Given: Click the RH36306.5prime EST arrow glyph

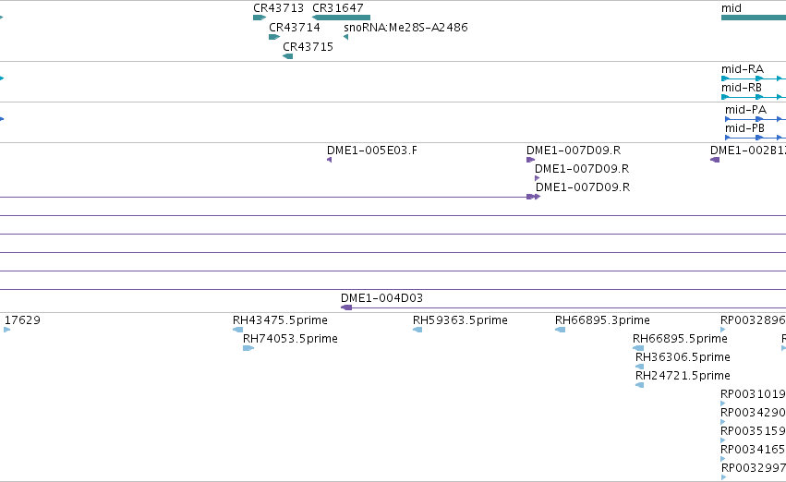Looking at the screenshot, I should pyautogui.click(x=640, y=367).
